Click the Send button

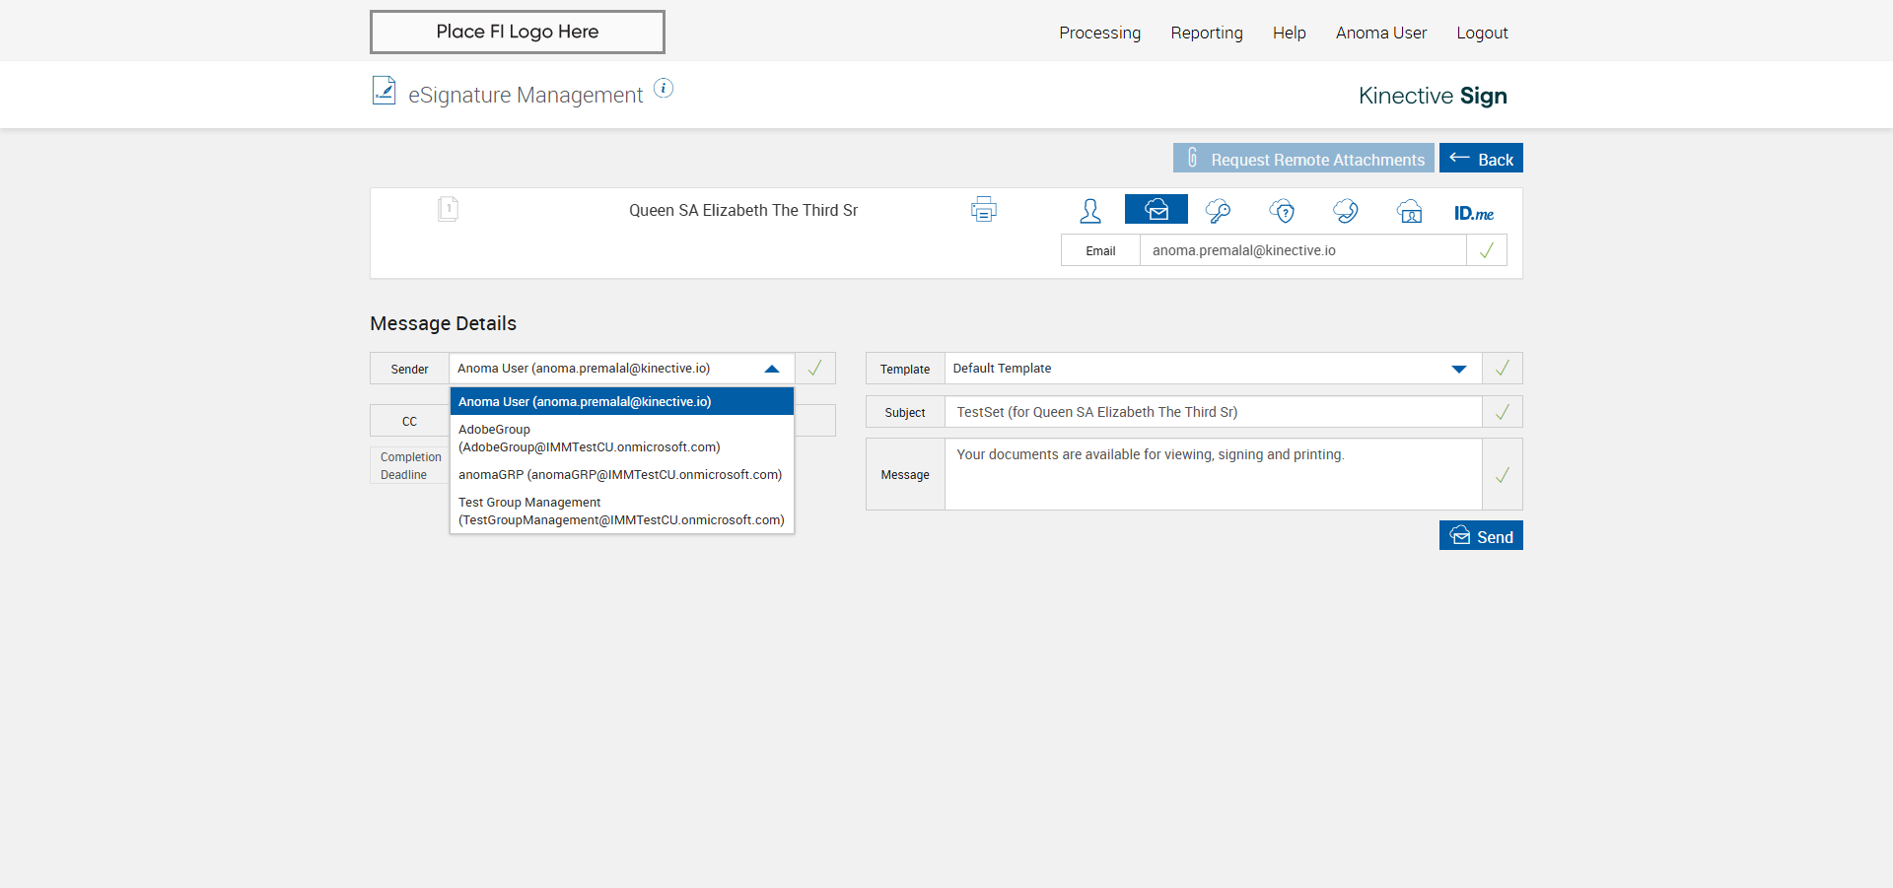[x=1481, y=536]
